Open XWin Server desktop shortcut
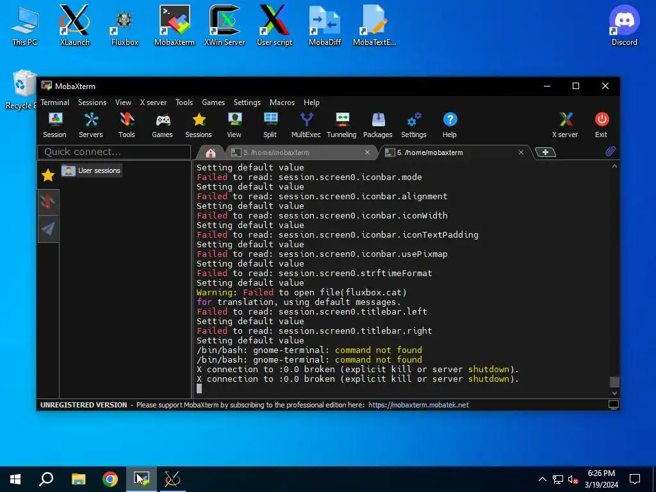Screen dimensions: 656x492 225,25
